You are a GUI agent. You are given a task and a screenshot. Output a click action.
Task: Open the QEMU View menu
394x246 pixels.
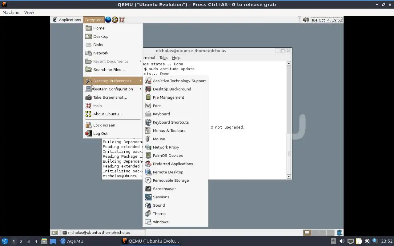[29, 12]
